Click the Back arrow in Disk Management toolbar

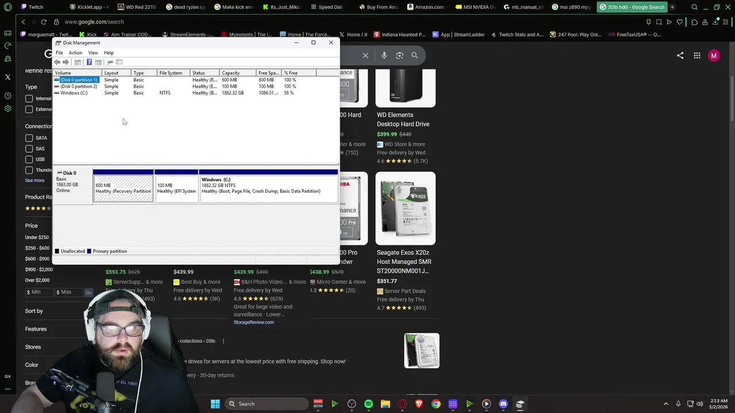tap(57, 62)
